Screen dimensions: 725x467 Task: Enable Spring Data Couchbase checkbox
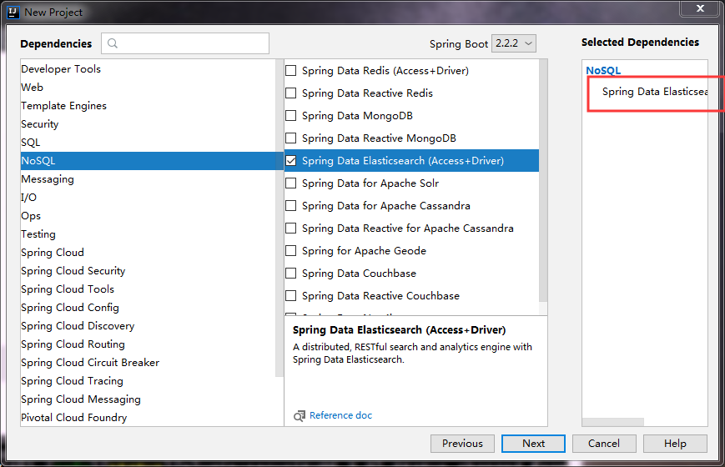point(291,274)
